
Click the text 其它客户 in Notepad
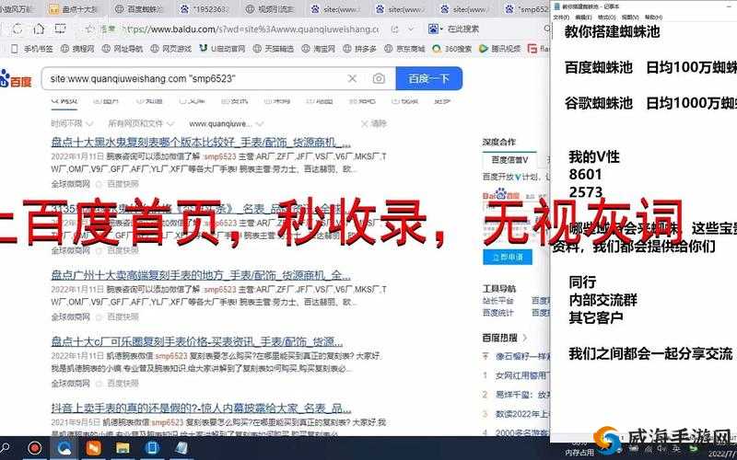pos(595,317)
